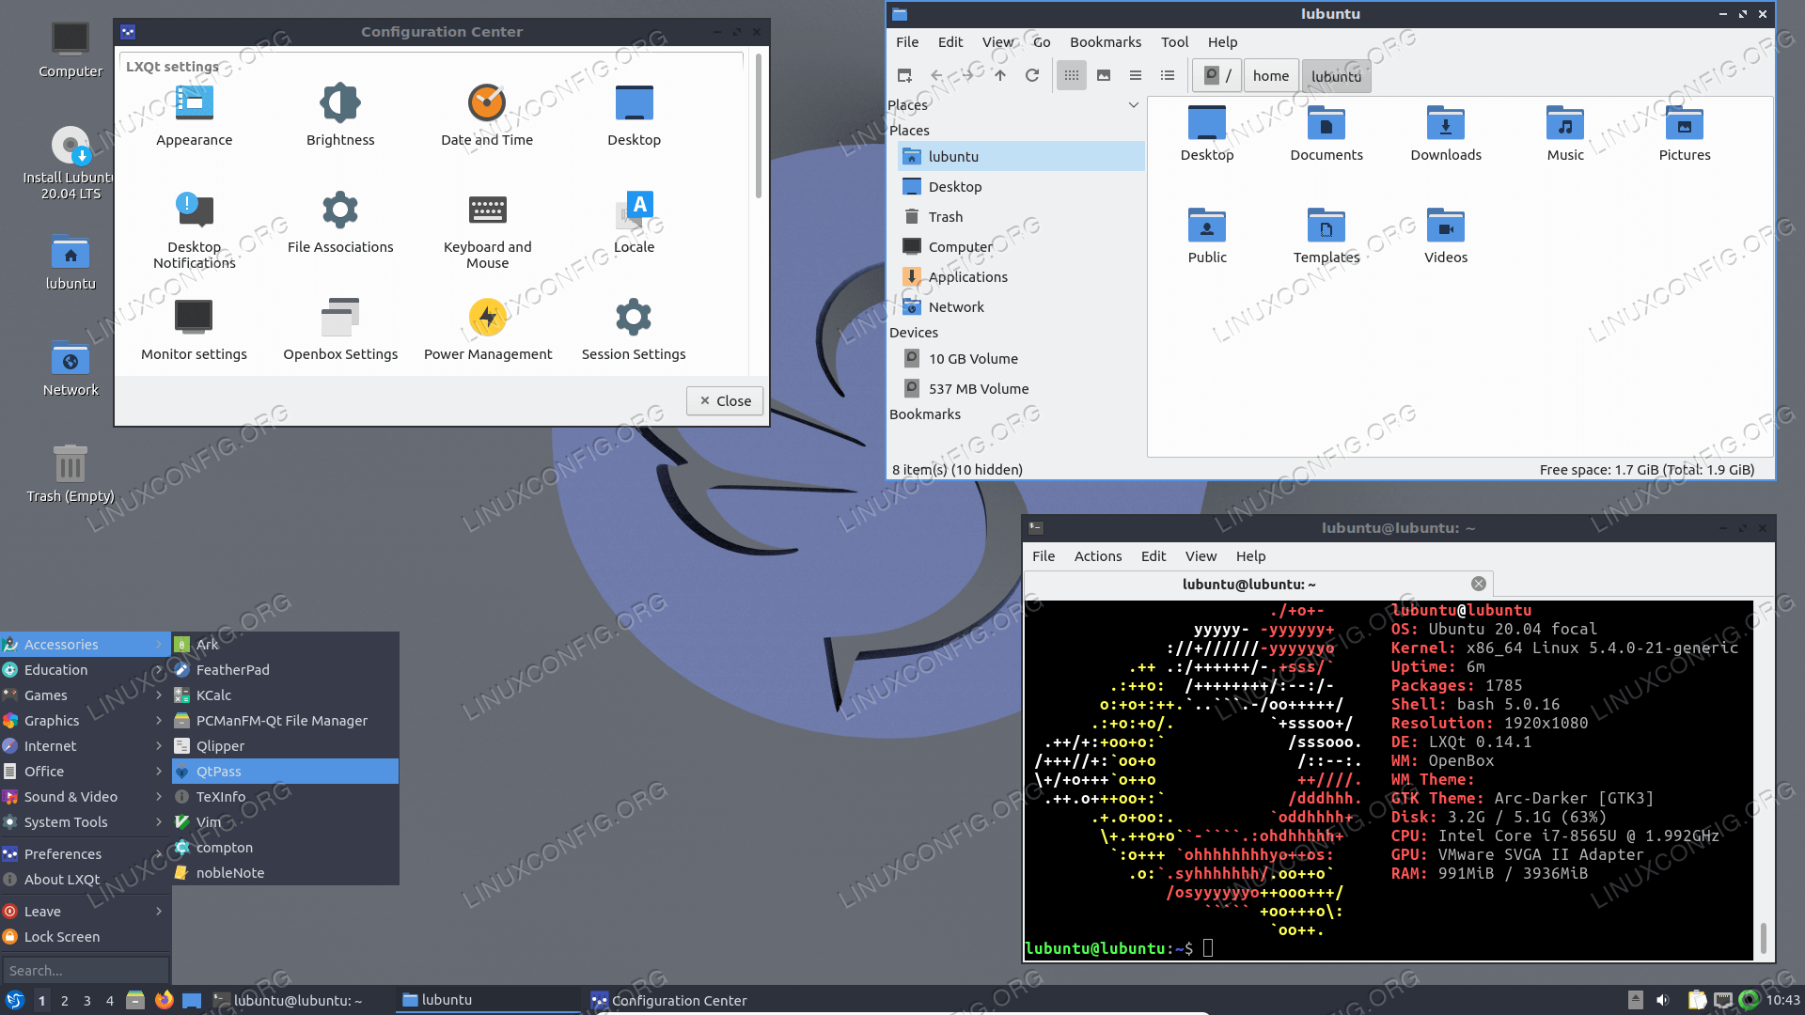This screenshot has width=1805, height=1015.
Task: Select Network in the Places sidebar
Action: click(1021, 307)
